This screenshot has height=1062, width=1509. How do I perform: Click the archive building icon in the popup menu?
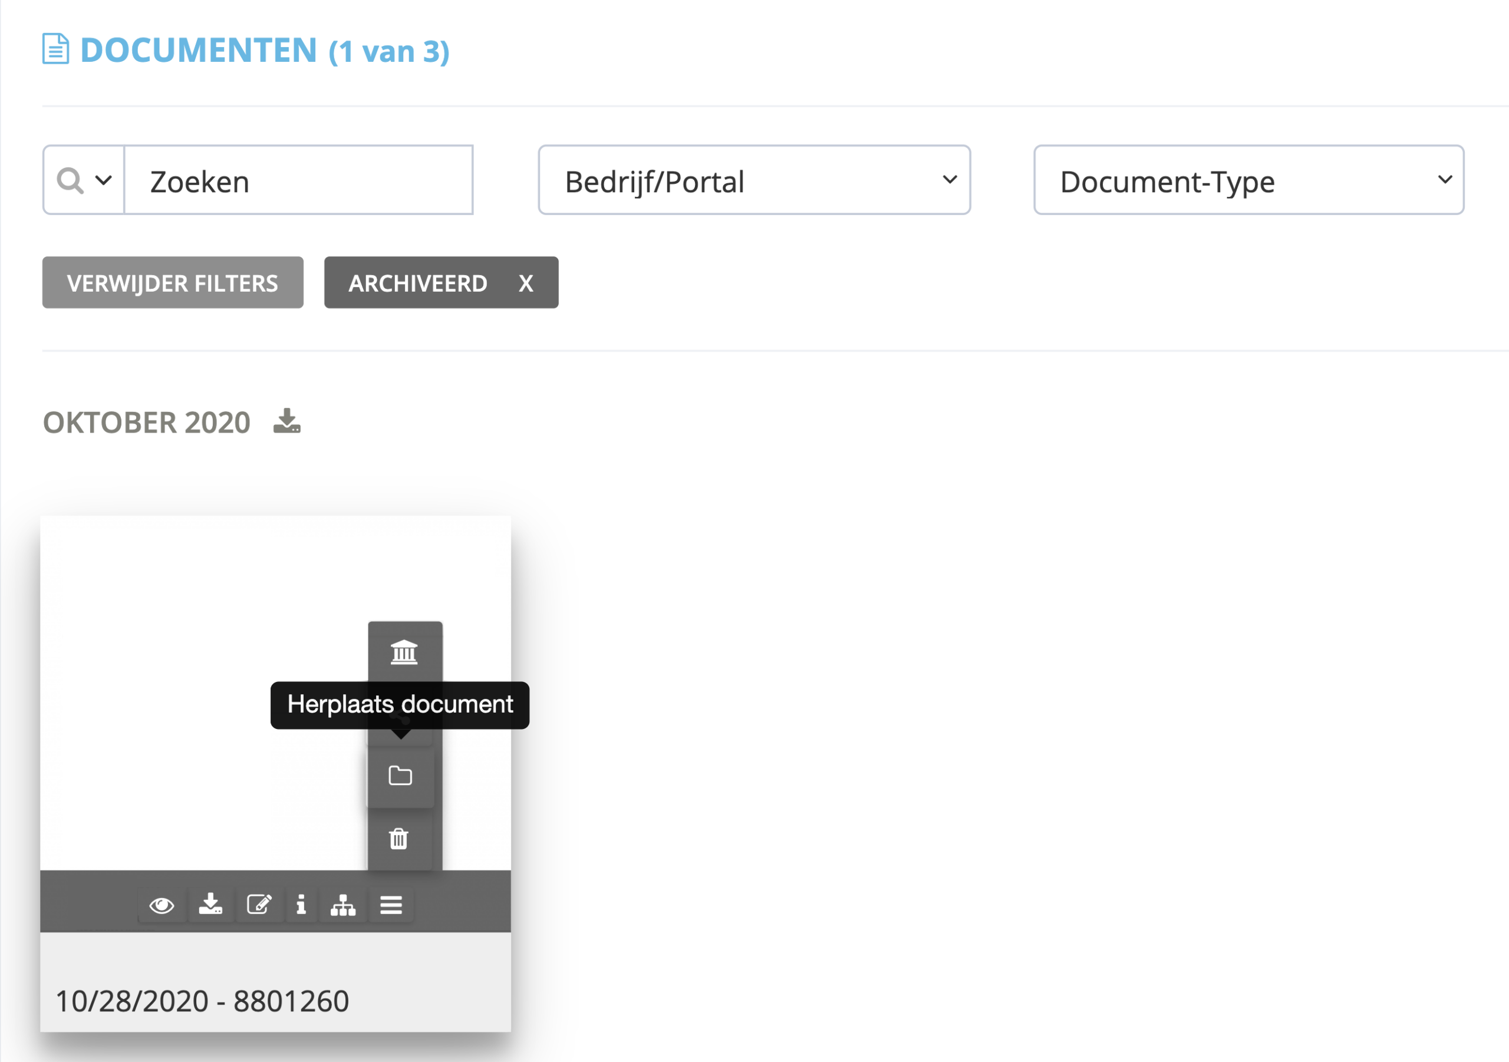point(404,652)
